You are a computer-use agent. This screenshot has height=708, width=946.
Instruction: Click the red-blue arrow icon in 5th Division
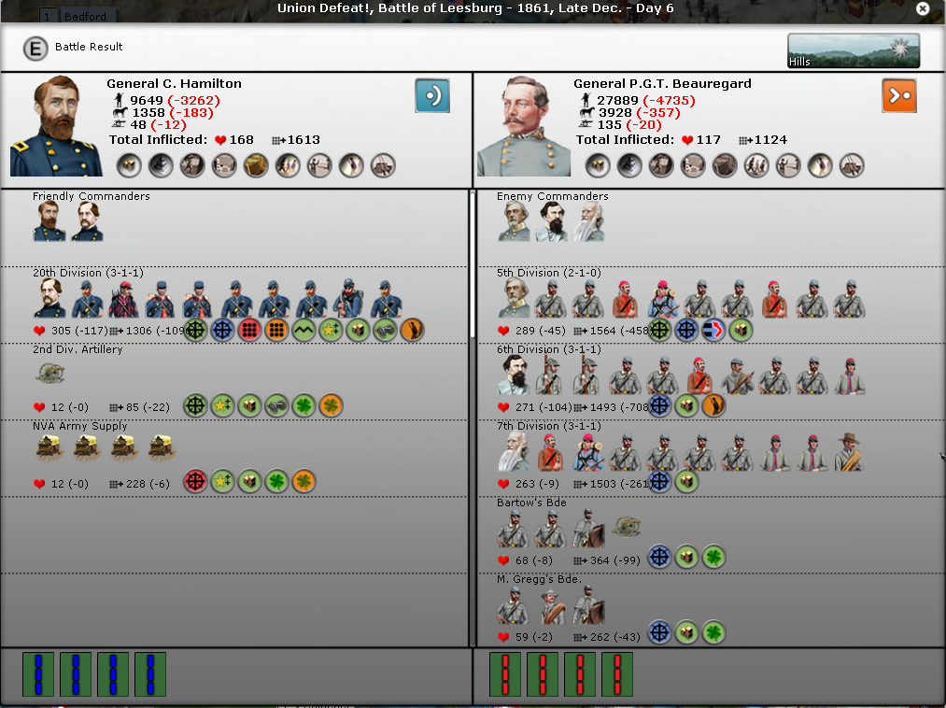[x=713, y=330]
